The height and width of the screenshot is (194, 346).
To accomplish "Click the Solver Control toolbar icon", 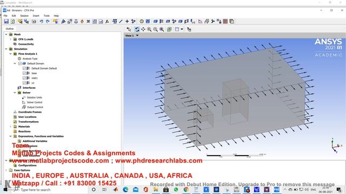I will pos(201,22).
